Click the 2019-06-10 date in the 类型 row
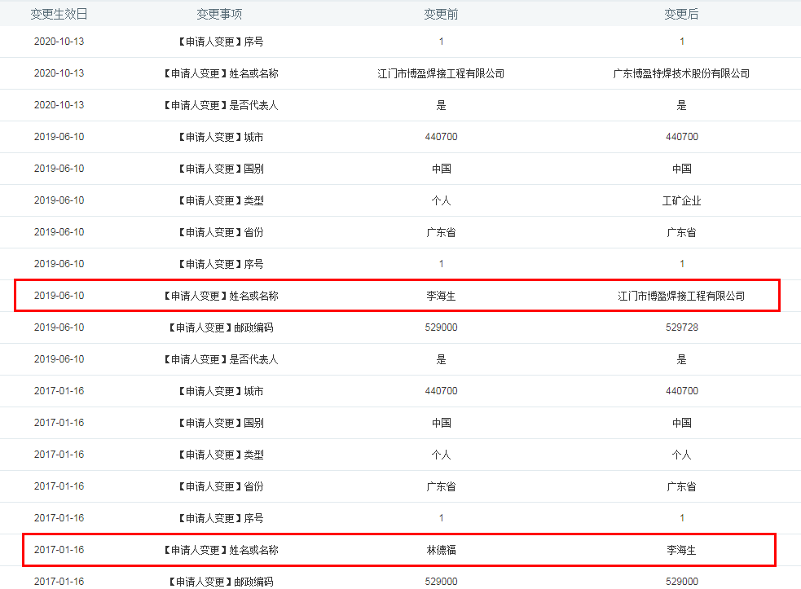This screenshot has width=801, height=589. [59, 200]
